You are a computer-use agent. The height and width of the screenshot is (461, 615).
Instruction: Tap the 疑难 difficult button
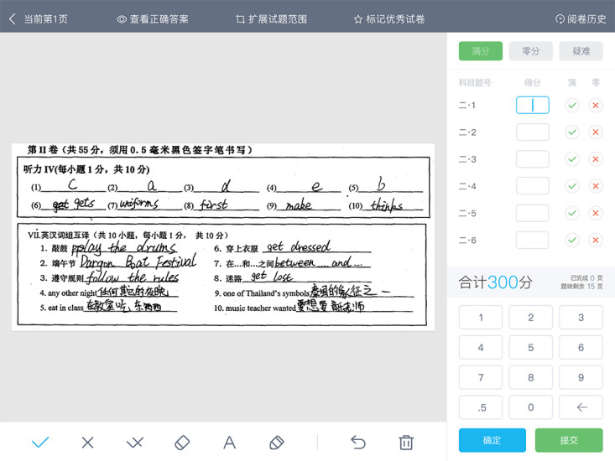click(581, 51)
